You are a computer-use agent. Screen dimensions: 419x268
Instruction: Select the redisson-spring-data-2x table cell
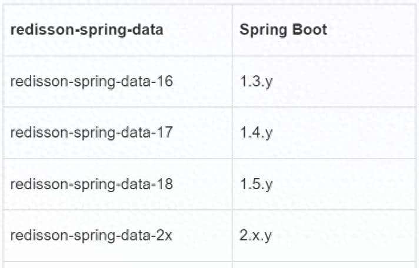coord(91,236)
